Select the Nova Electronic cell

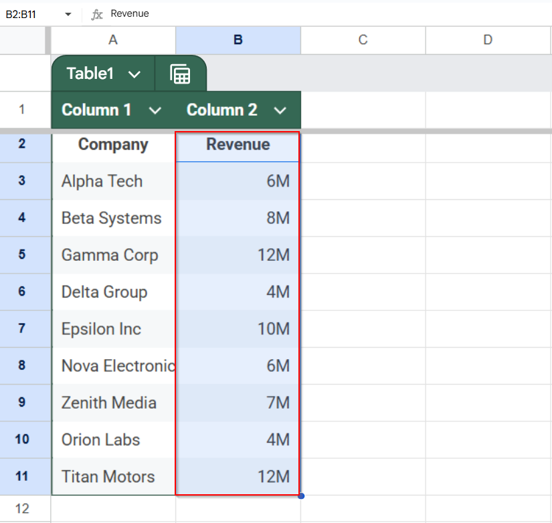[x=113, y=366]
